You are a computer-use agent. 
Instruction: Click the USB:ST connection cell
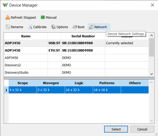pos(54,43)
